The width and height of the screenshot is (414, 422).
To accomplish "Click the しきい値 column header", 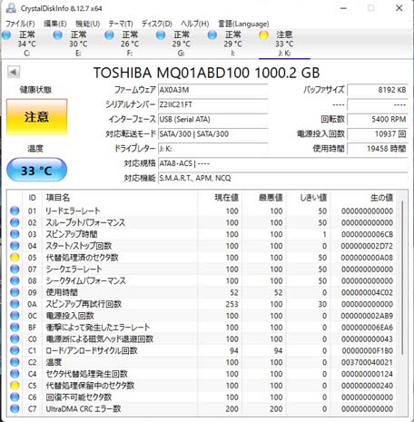I will point(309,198).
